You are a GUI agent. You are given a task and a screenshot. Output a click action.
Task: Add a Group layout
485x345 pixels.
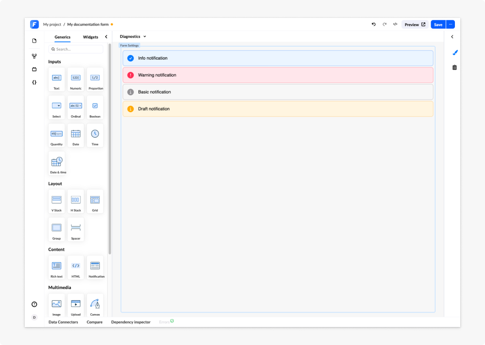[57, 229]
